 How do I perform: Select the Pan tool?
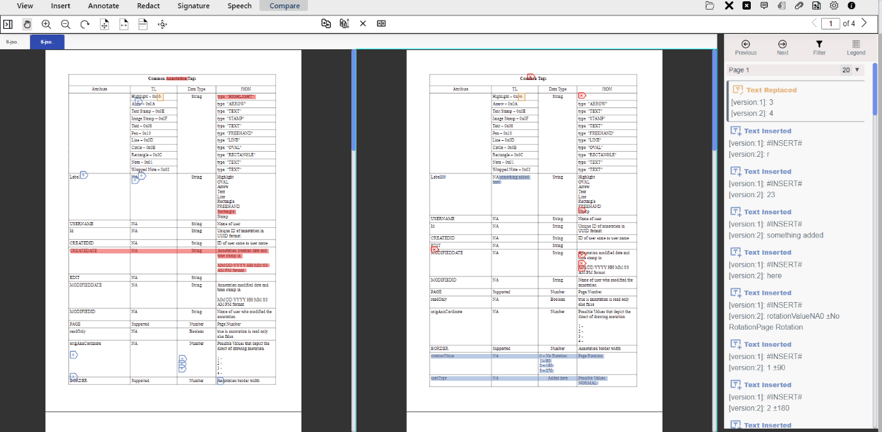tap(27, 24)
